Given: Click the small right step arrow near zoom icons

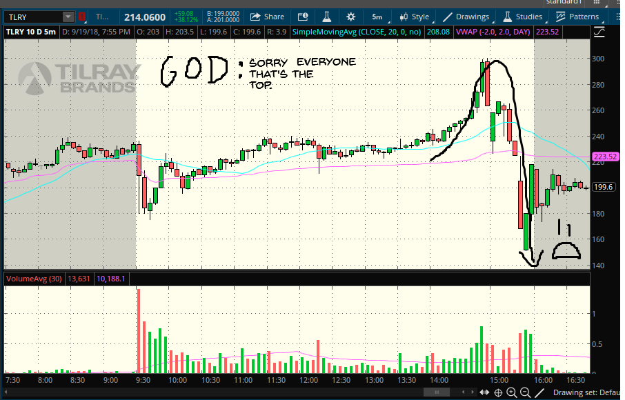Looking at the screenshot, I should click(473, 392).
